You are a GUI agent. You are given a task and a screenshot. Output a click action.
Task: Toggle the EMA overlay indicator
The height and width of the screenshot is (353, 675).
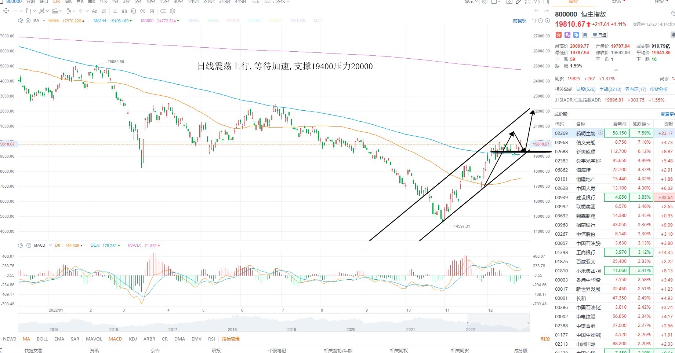click(x=59, y=339)
